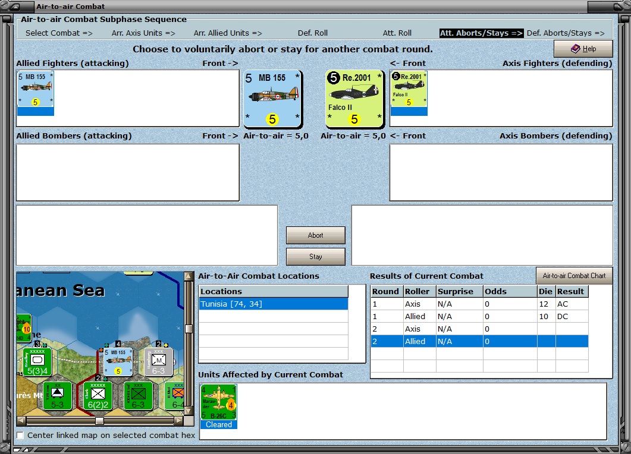This screenshot has width=631, height=454.
Task: Click the 6(2)2 green infantry unit on map
Action: pyautogui.click(x=98, y=396)
